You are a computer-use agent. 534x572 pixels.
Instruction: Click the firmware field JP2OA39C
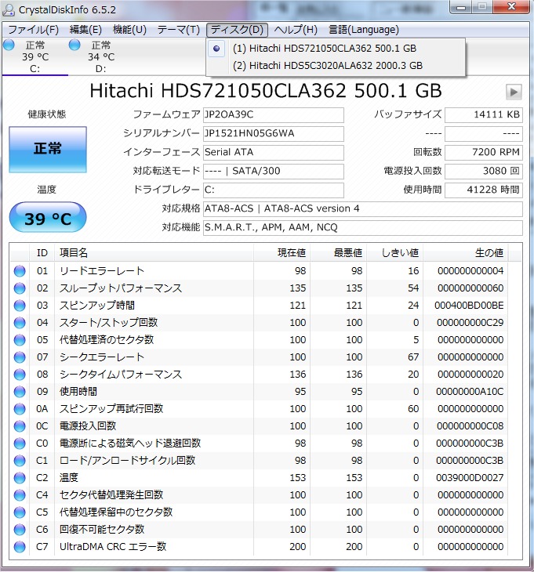pos(274,115)
